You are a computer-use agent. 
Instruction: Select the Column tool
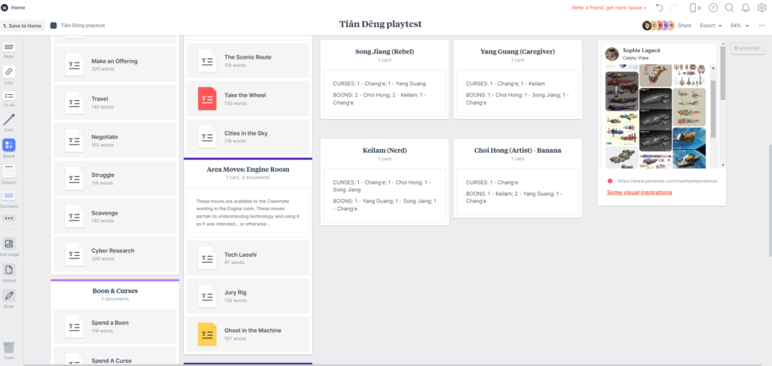pyautogui.click(x=9, y=171)
